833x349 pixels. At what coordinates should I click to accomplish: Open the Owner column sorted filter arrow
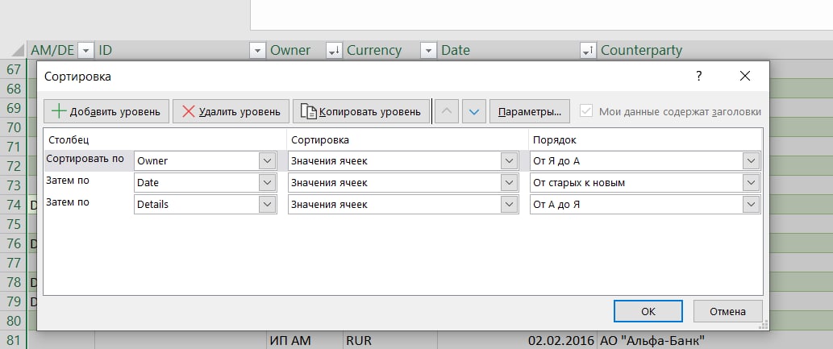(x=334, y=51)
